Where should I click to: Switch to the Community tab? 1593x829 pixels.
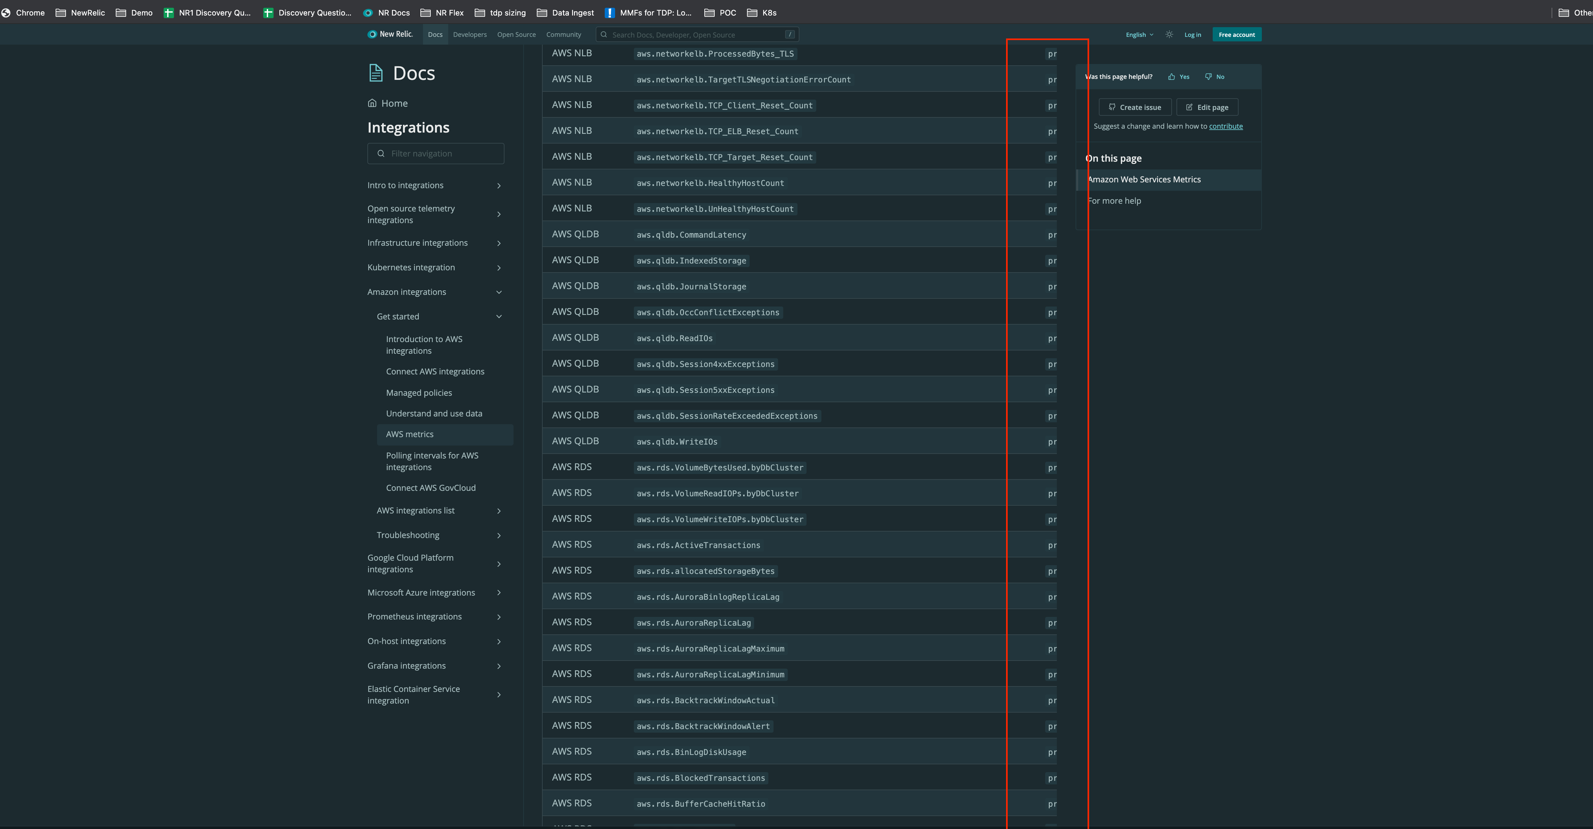tap(563, 35)
